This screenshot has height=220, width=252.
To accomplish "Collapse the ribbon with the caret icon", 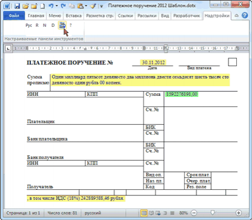I will pyautogui.click(x=236, y=16).
